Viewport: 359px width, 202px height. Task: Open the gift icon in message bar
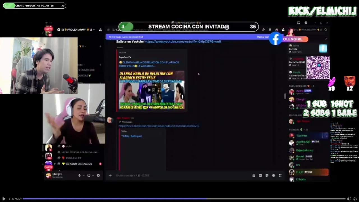[x=254, y=175]
